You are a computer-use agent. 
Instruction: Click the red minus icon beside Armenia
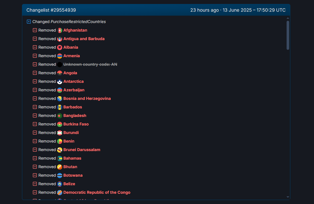[x=35, y=56]
